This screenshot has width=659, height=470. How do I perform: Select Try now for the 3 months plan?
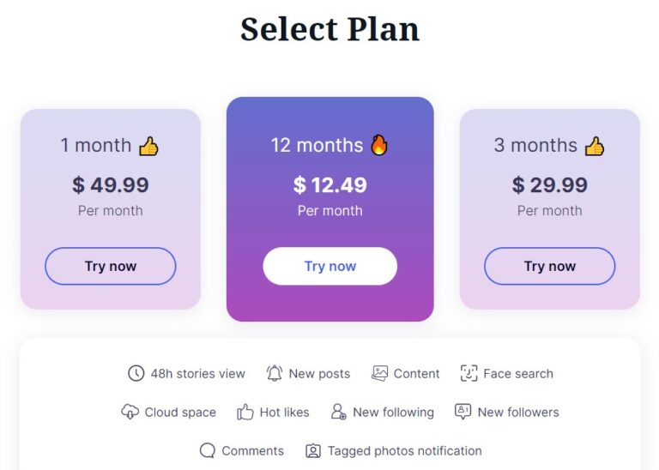(550, 266)
